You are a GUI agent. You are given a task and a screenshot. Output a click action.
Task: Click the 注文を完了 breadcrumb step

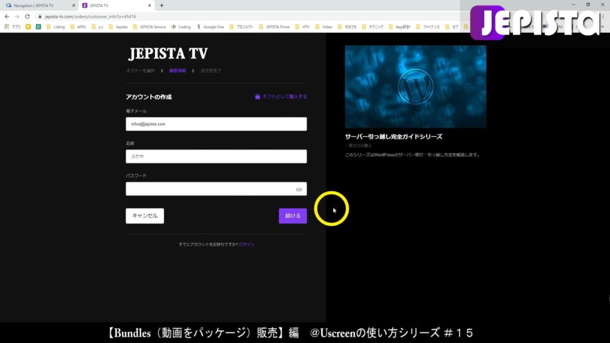tap(211, 71)
